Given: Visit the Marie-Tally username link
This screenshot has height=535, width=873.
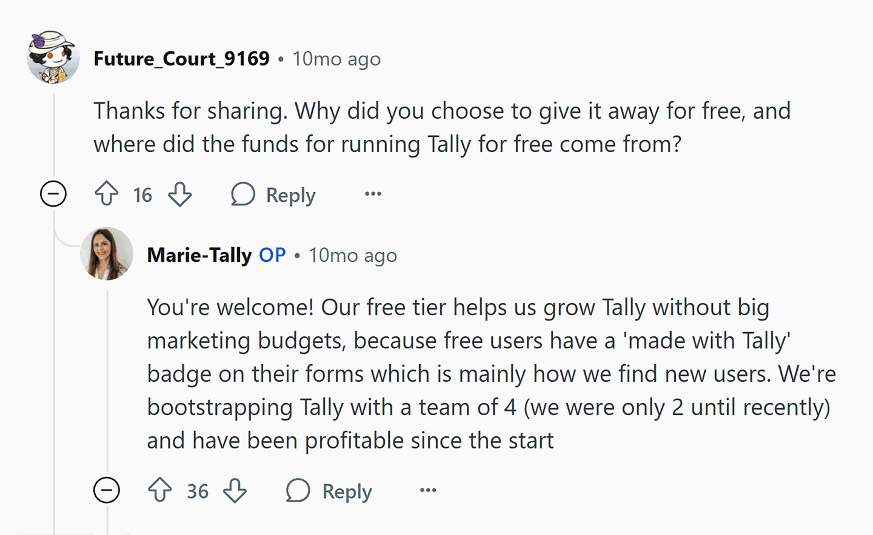Looking at the screenshot, I should pyautogui.click(x=199, y=255).
